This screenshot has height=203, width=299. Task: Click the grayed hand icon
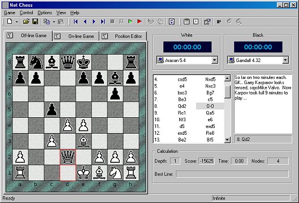click(161, 21)
